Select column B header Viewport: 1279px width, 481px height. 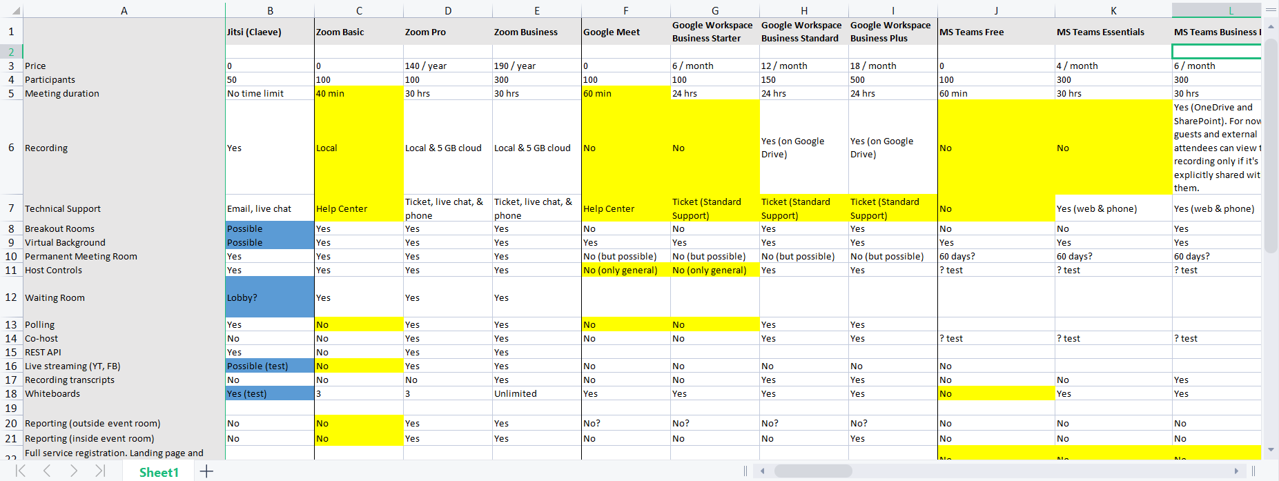click(270, 10)
